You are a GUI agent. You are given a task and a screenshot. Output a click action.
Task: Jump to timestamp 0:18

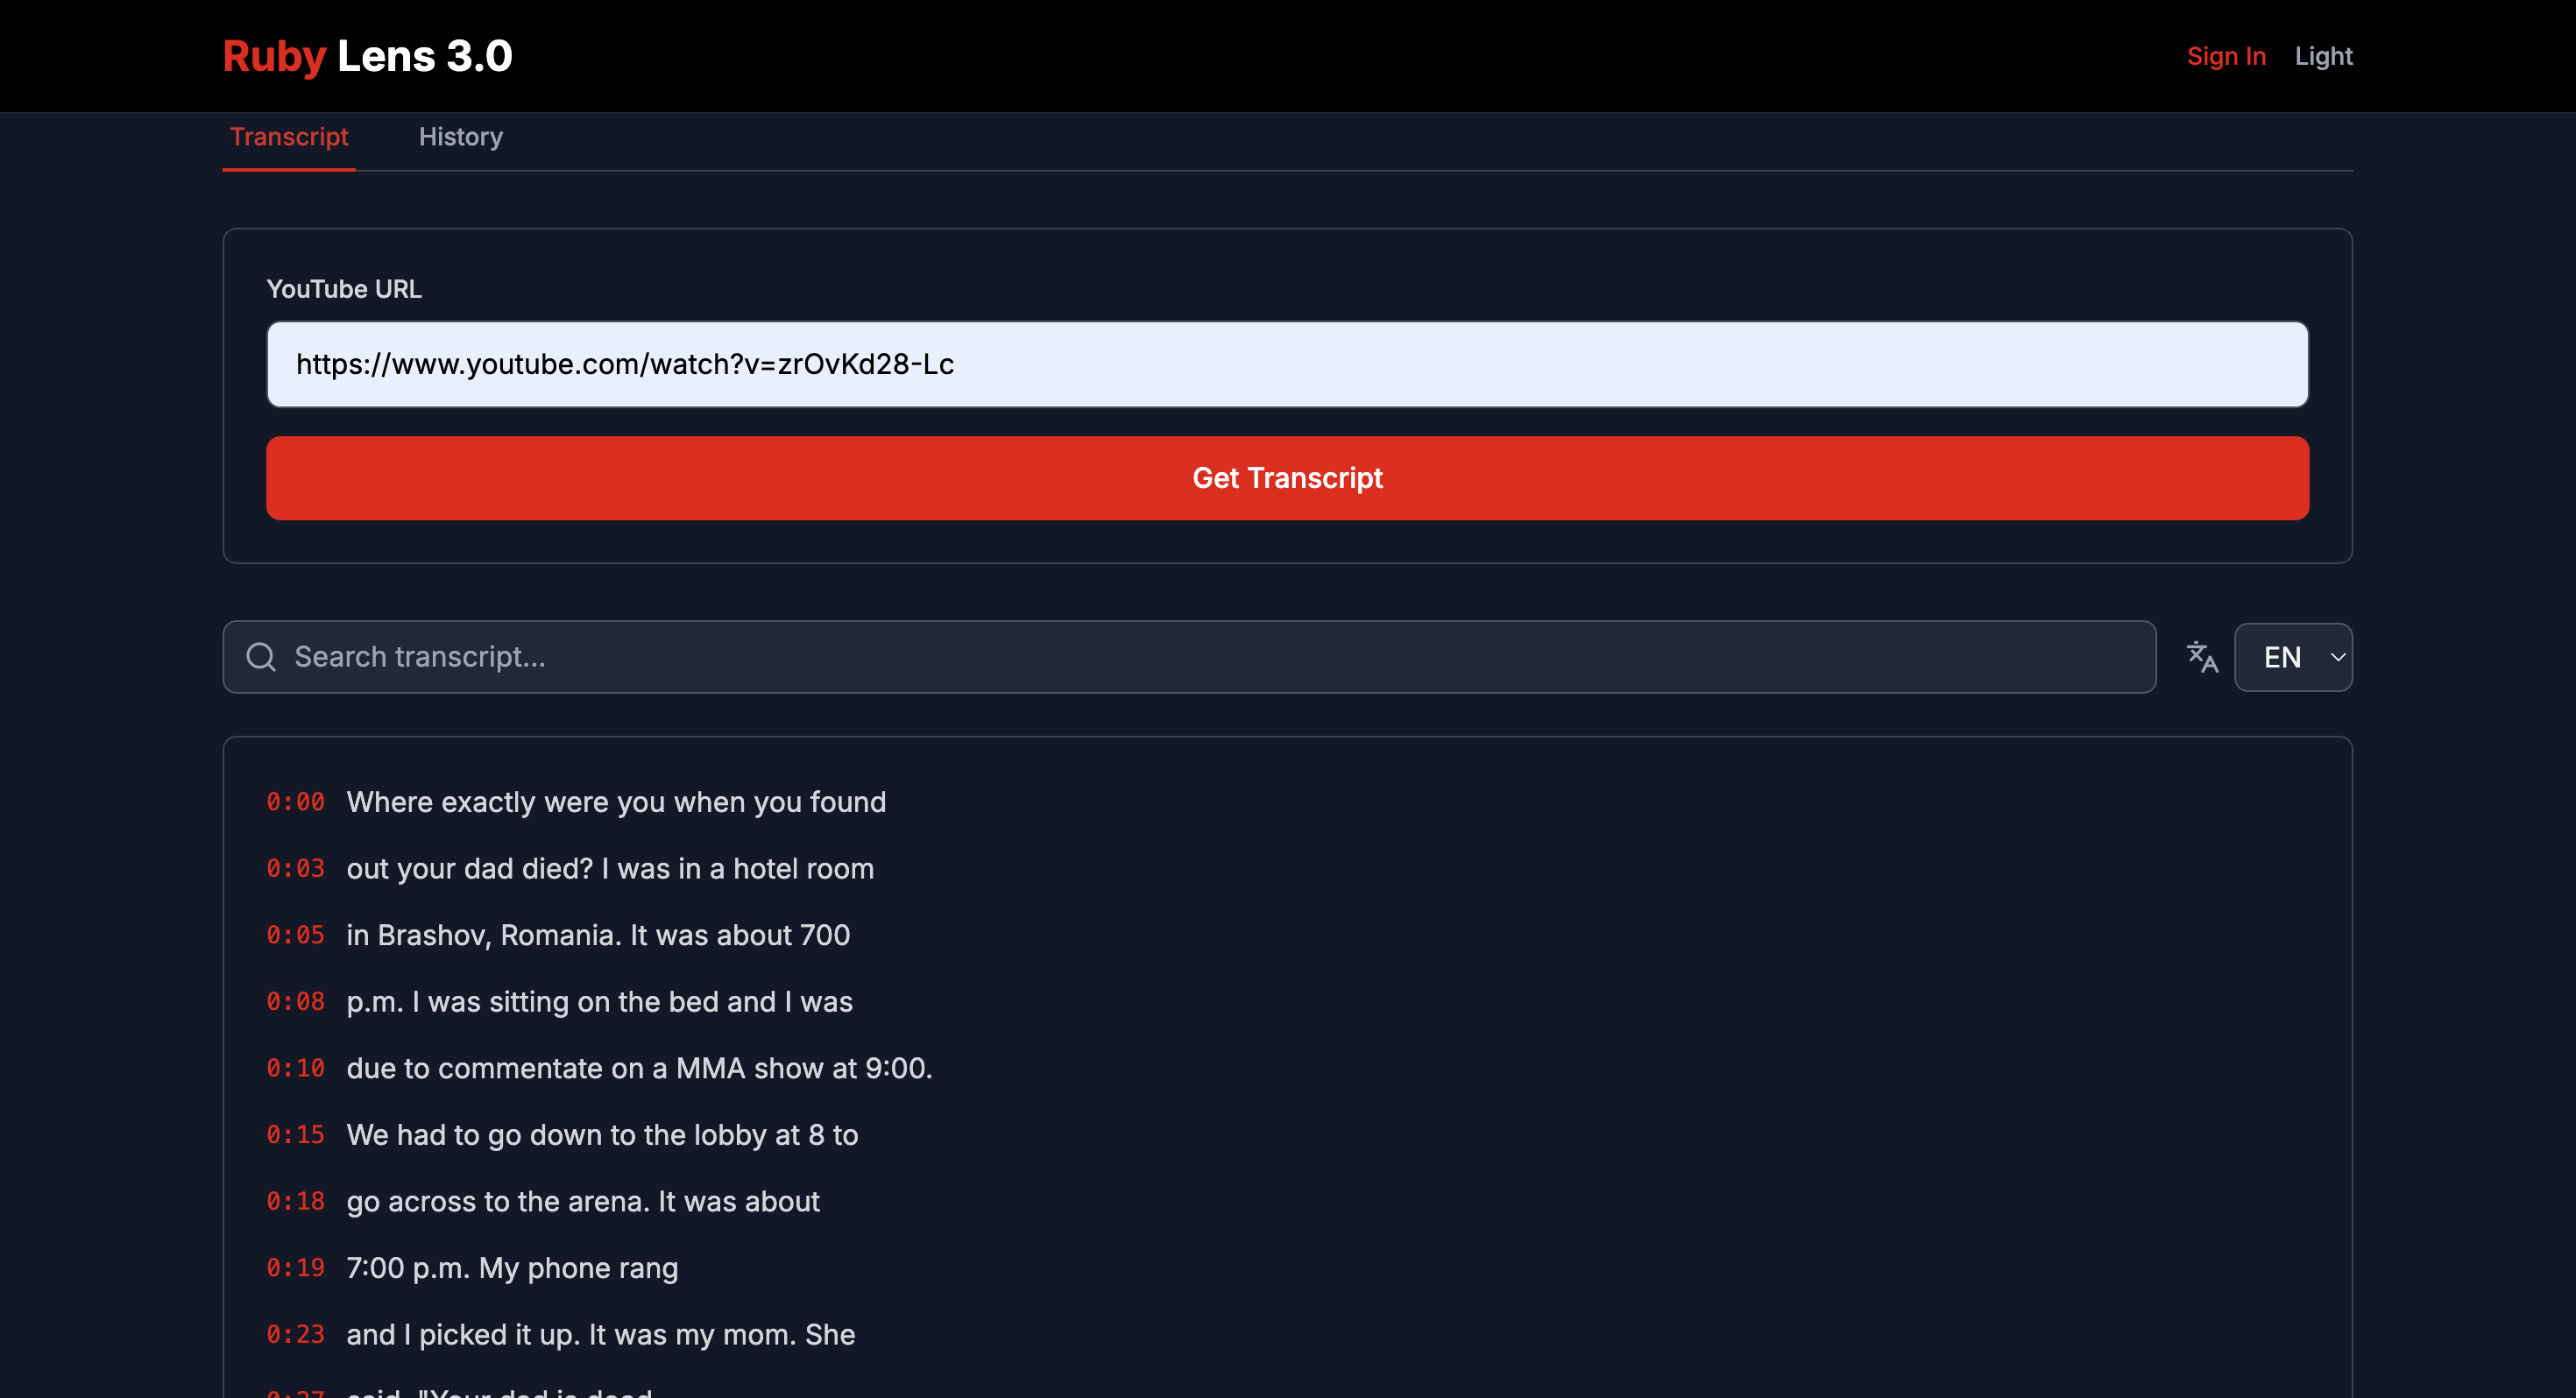point(295,1201)
